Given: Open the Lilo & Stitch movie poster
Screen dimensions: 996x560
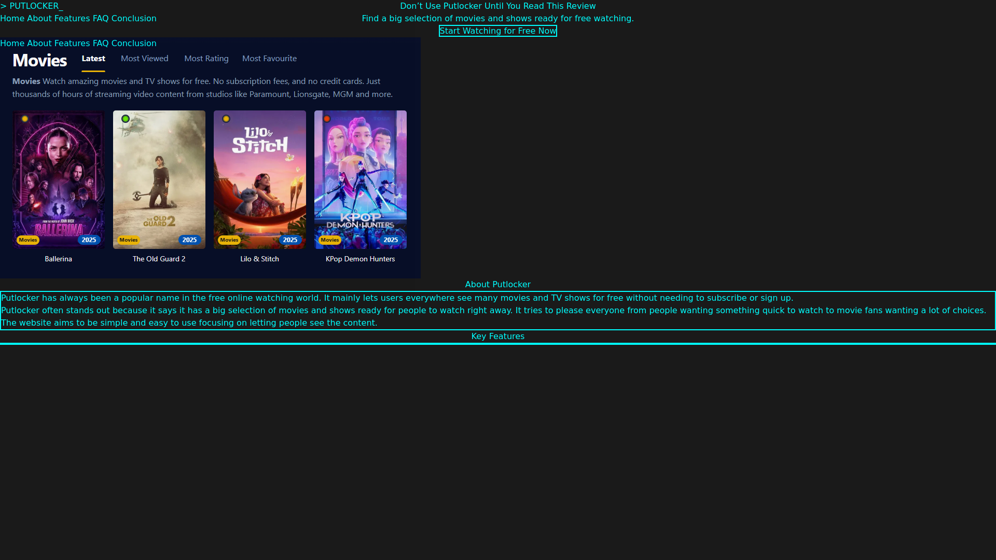Looking at the screenshot, I should [x=260, y=179].
